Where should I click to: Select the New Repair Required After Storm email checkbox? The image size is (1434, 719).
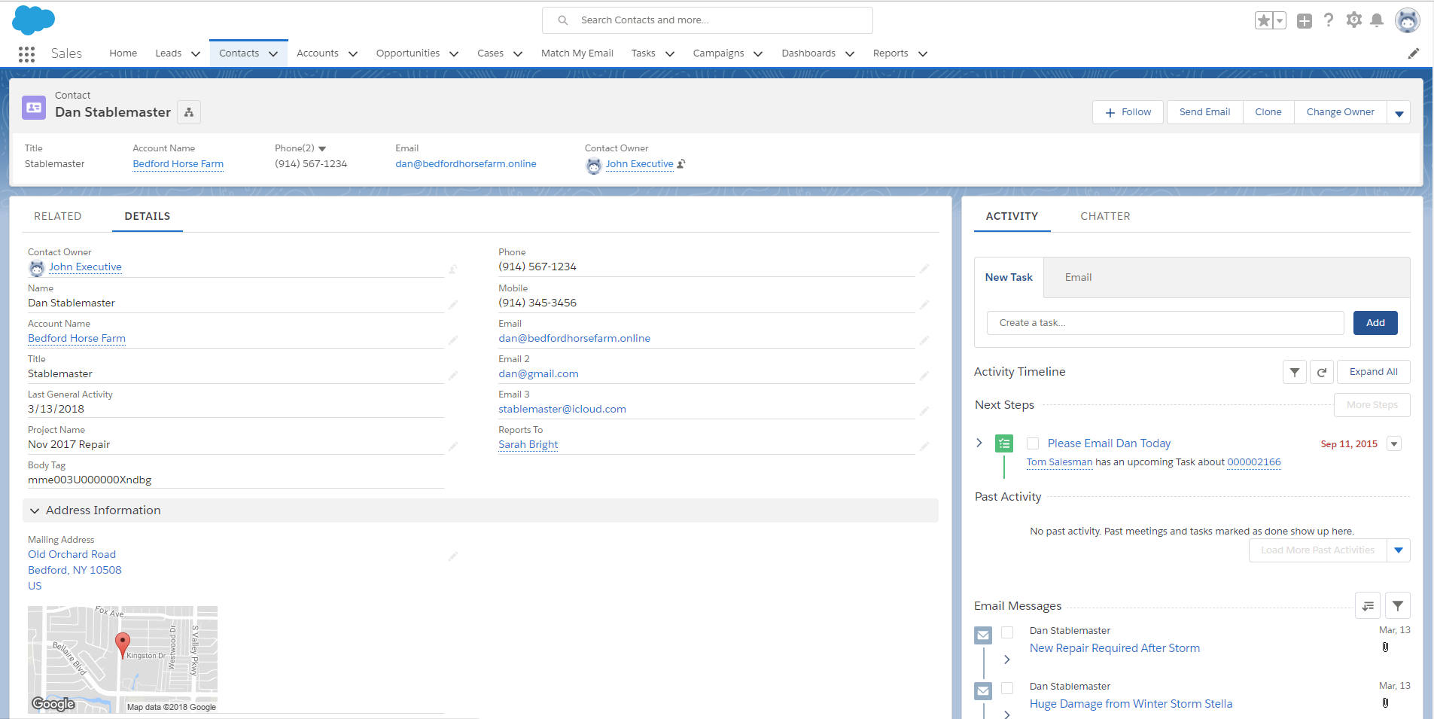tap(1008, 632)
